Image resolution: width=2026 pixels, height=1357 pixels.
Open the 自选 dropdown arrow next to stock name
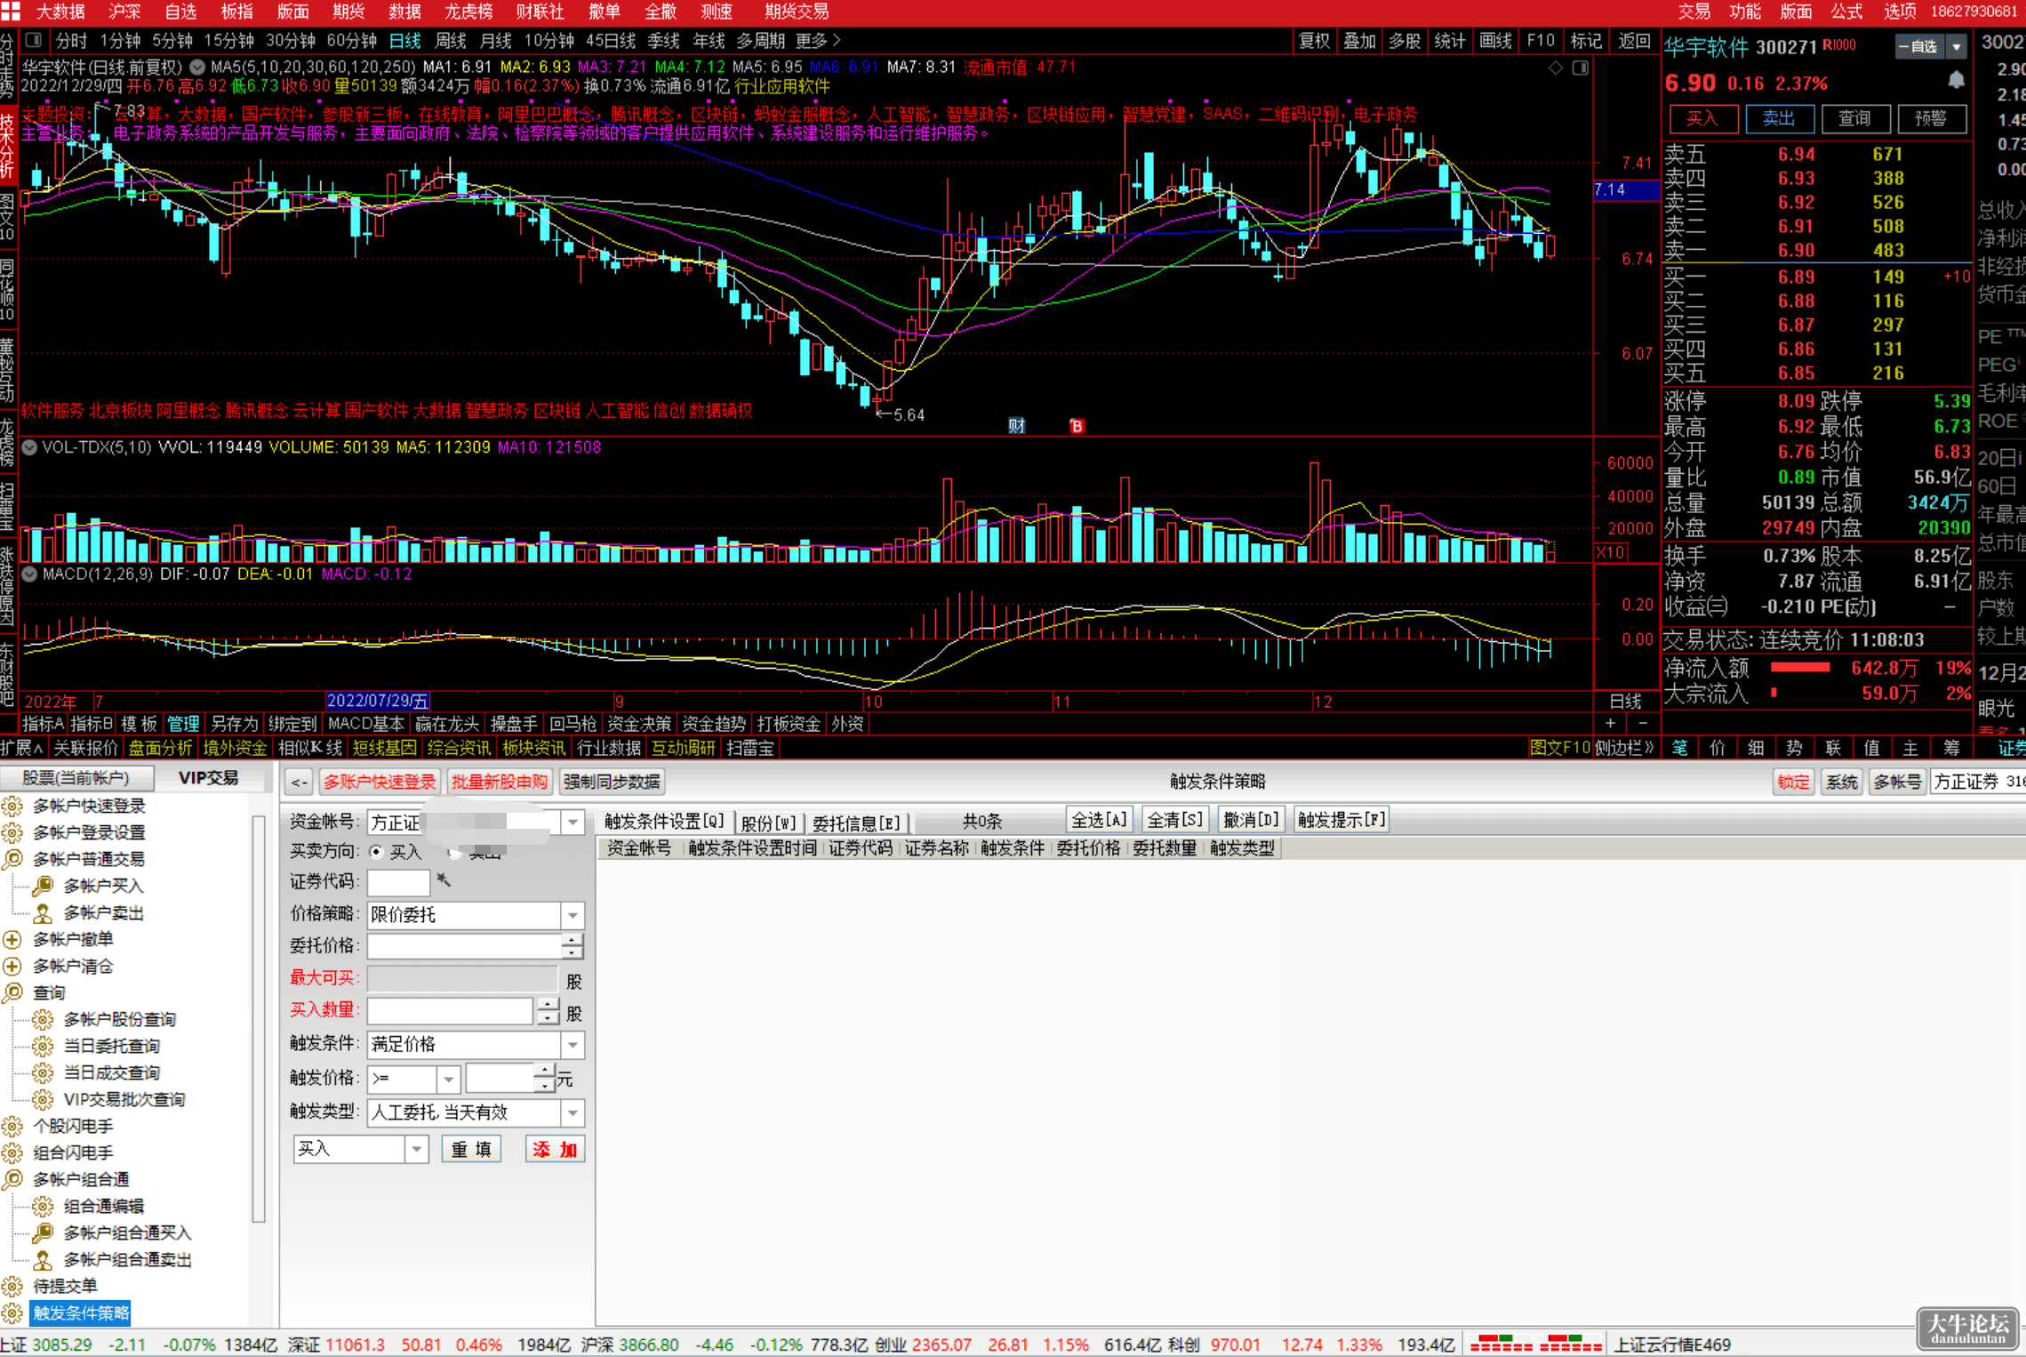(x=1956, y=46)
